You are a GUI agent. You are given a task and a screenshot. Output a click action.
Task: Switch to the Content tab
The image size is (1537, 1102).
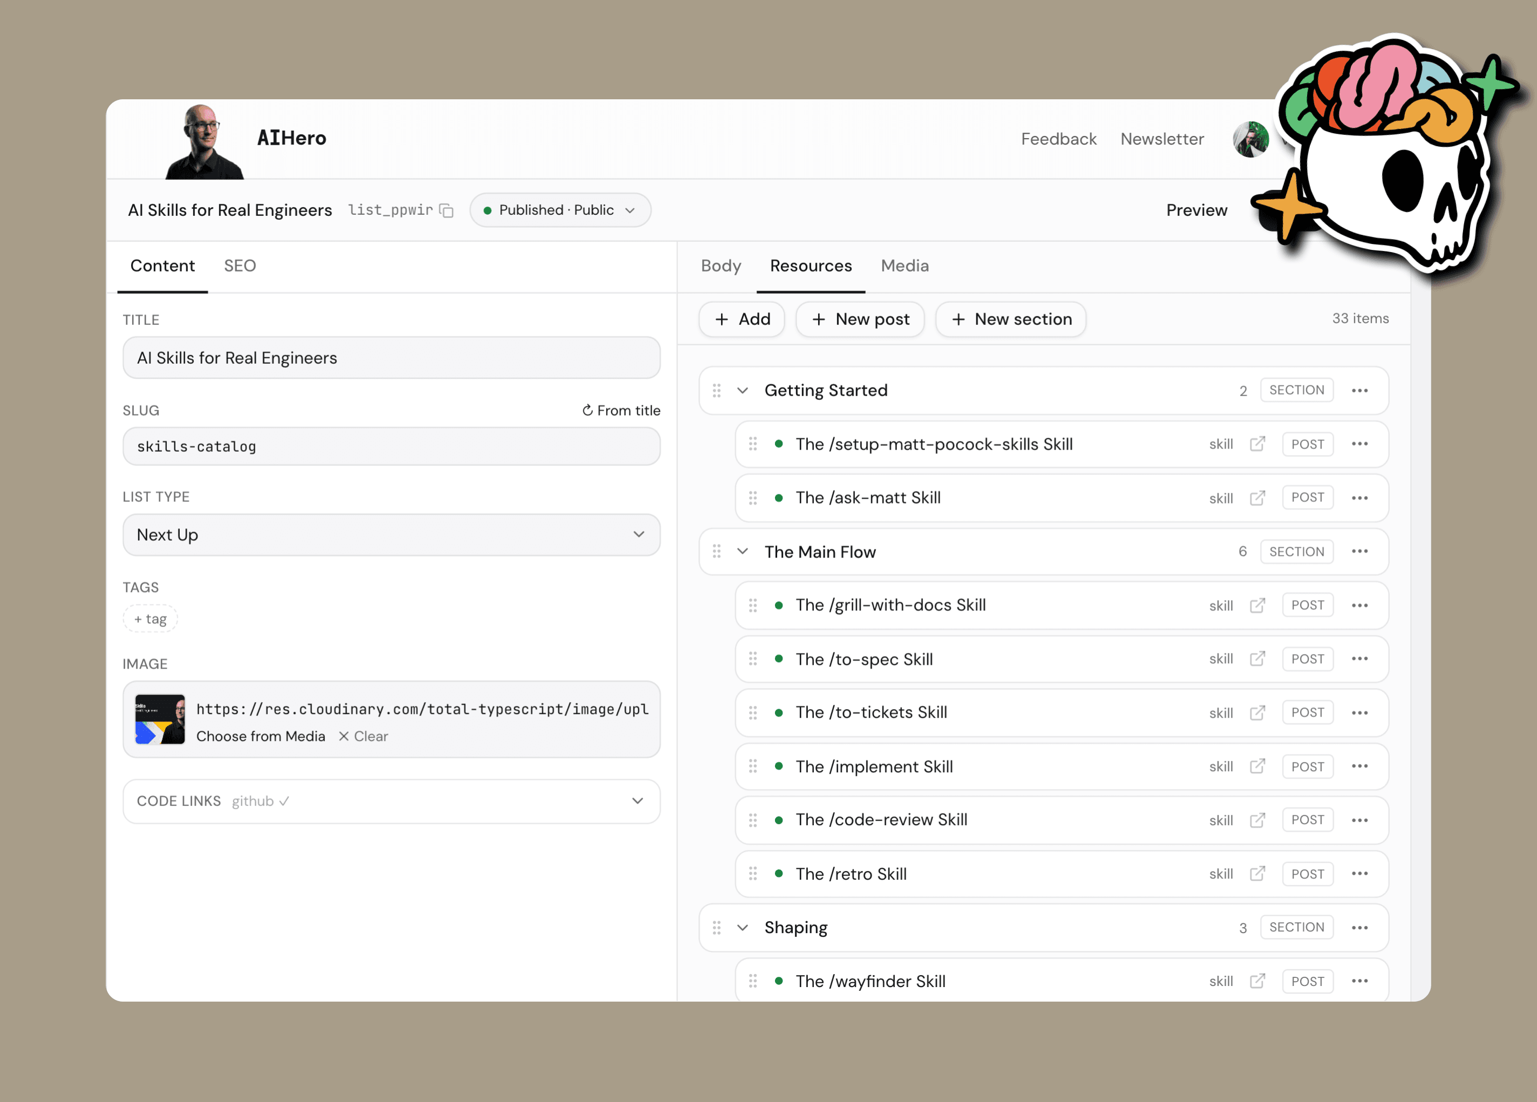click(162, 266)
